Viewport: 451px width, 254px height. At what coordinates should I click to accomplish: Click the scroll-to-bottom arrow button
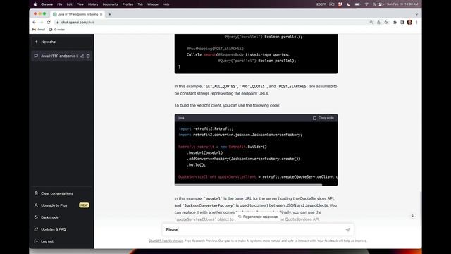tap(412, 216)
